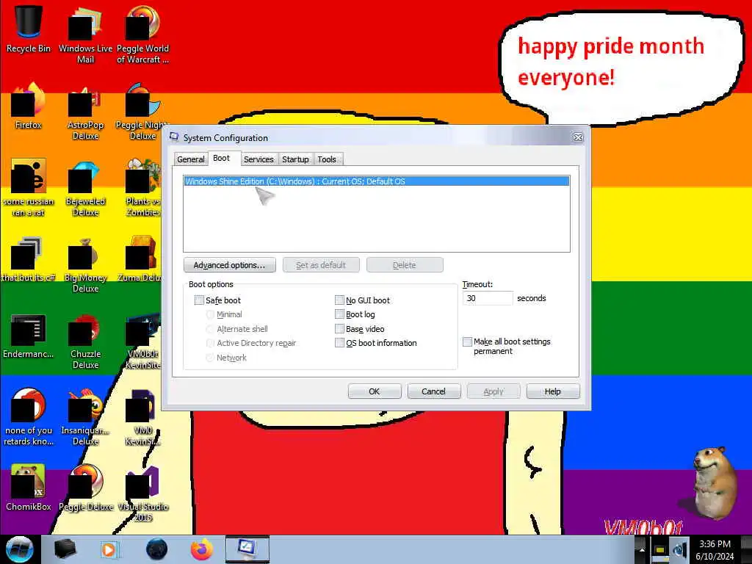Select the Alternate shell radio button
This screenshot has width=752, height=564.
(x=210, y=329)
